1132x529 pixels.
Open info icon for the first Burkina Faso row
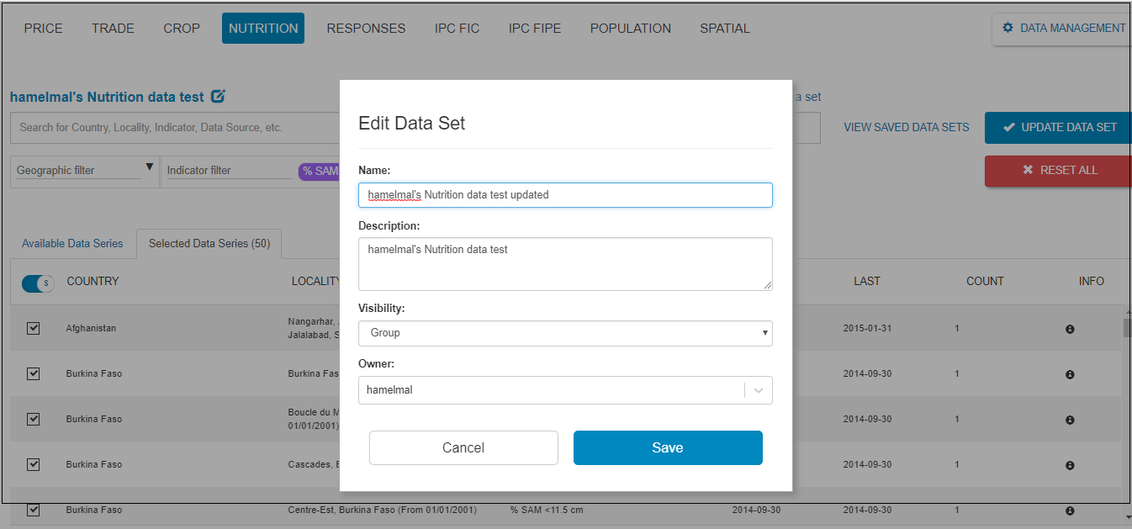pyautogui.click(x=1070, y=373)
